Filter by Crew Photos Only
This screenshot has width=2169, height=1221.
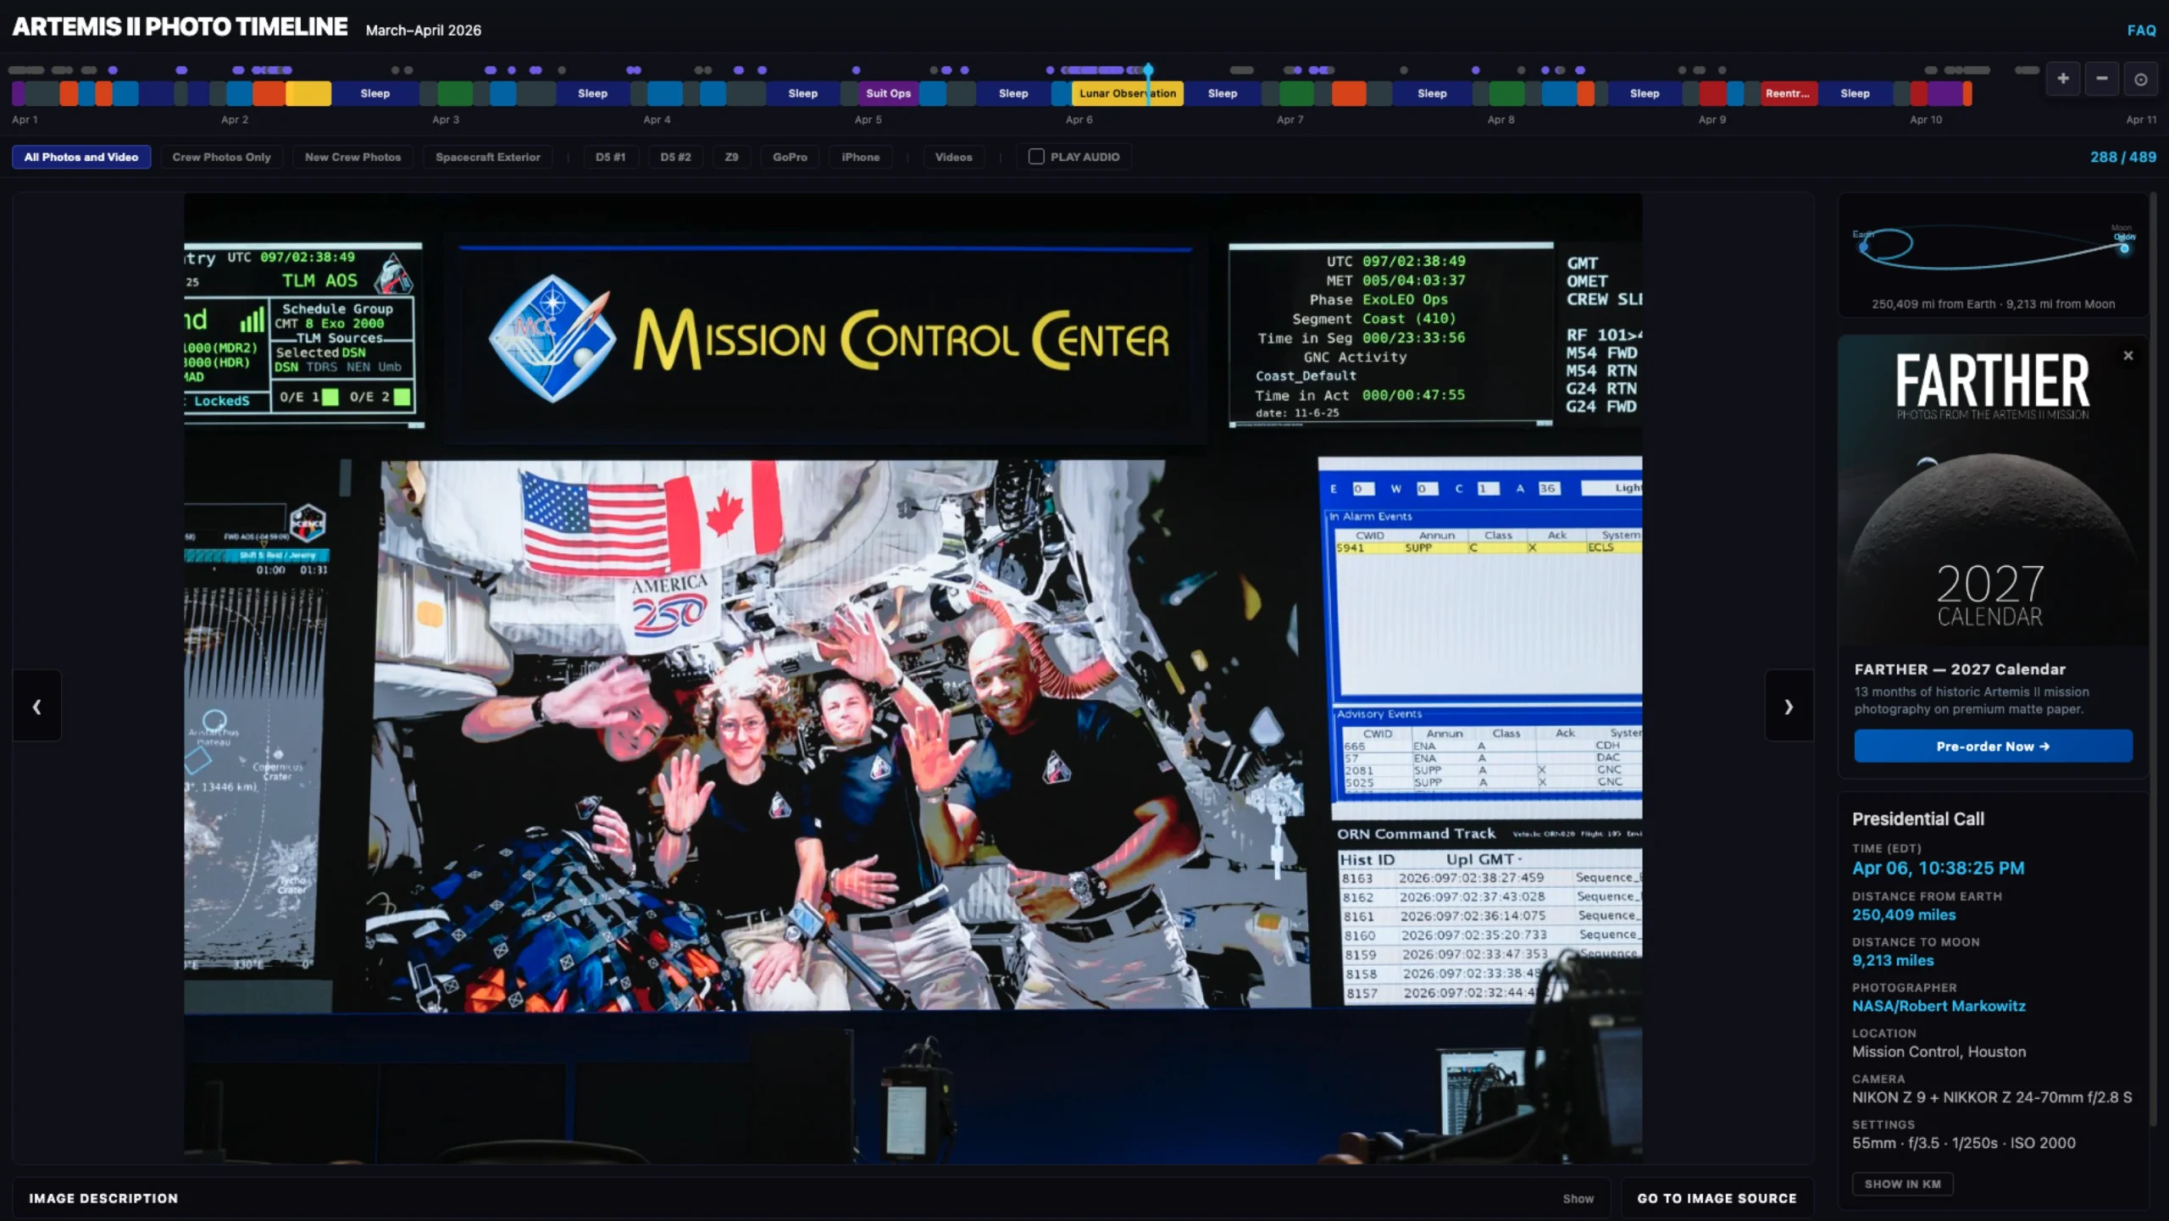click(222, 157)
